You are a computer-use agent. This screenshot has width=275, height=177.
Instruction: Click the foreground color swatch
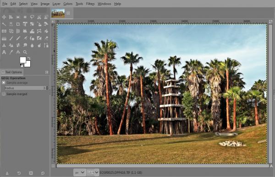click(23, 60)
